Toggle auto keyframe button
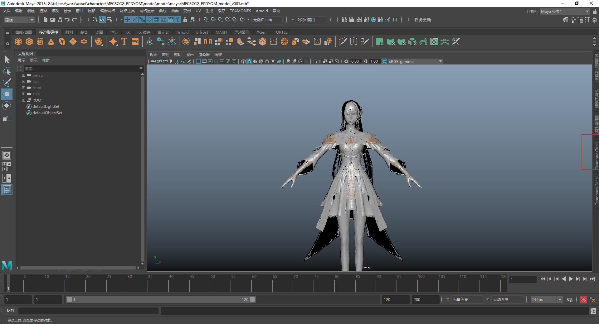 tap(583, 299)
